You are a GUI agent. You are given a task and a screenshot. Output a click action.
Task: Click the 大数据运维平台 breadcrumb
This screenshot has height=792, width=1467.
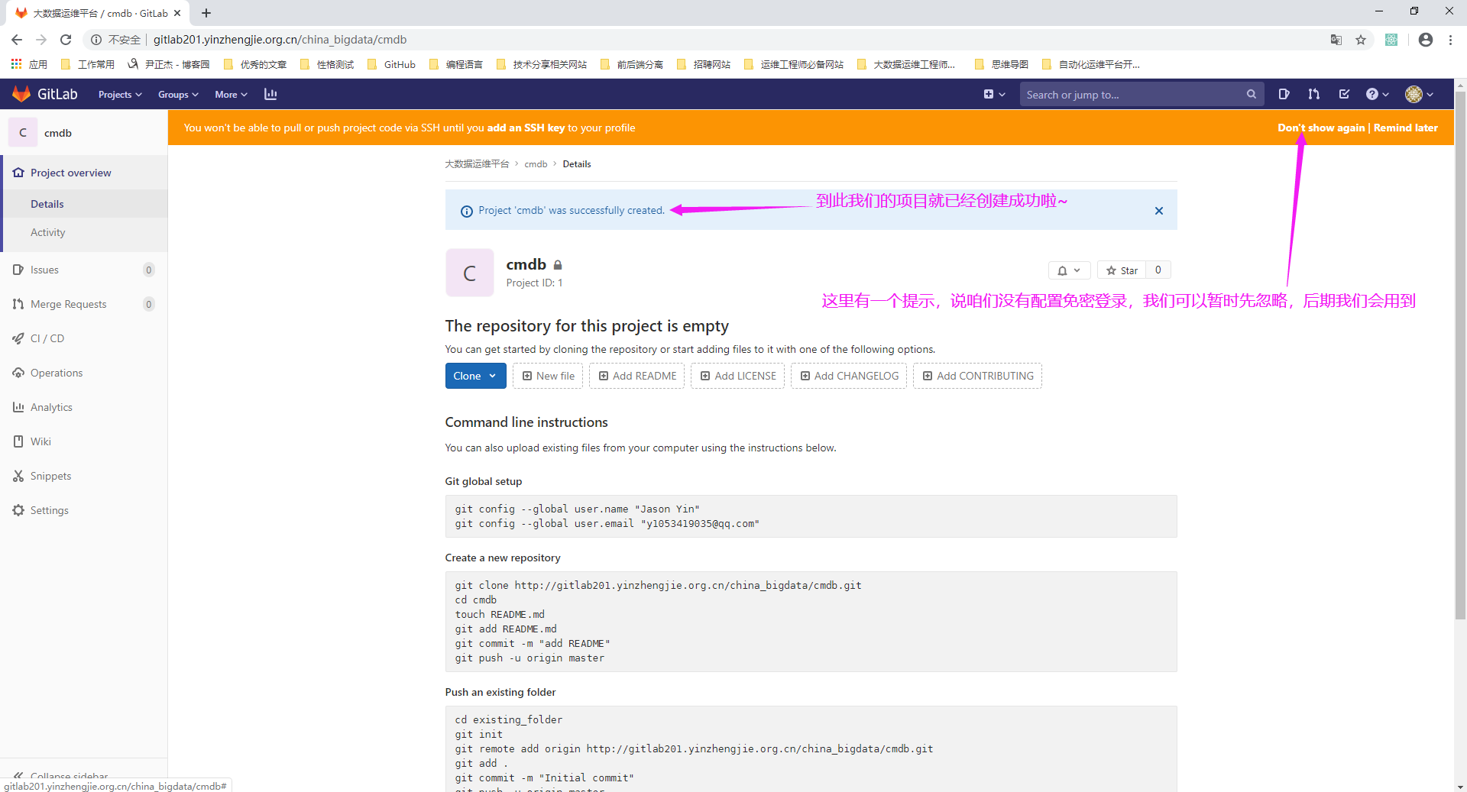(477, 164)
